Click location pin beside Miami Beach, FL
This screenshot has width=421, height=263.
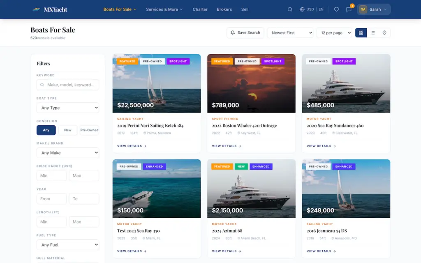(239, 238)
